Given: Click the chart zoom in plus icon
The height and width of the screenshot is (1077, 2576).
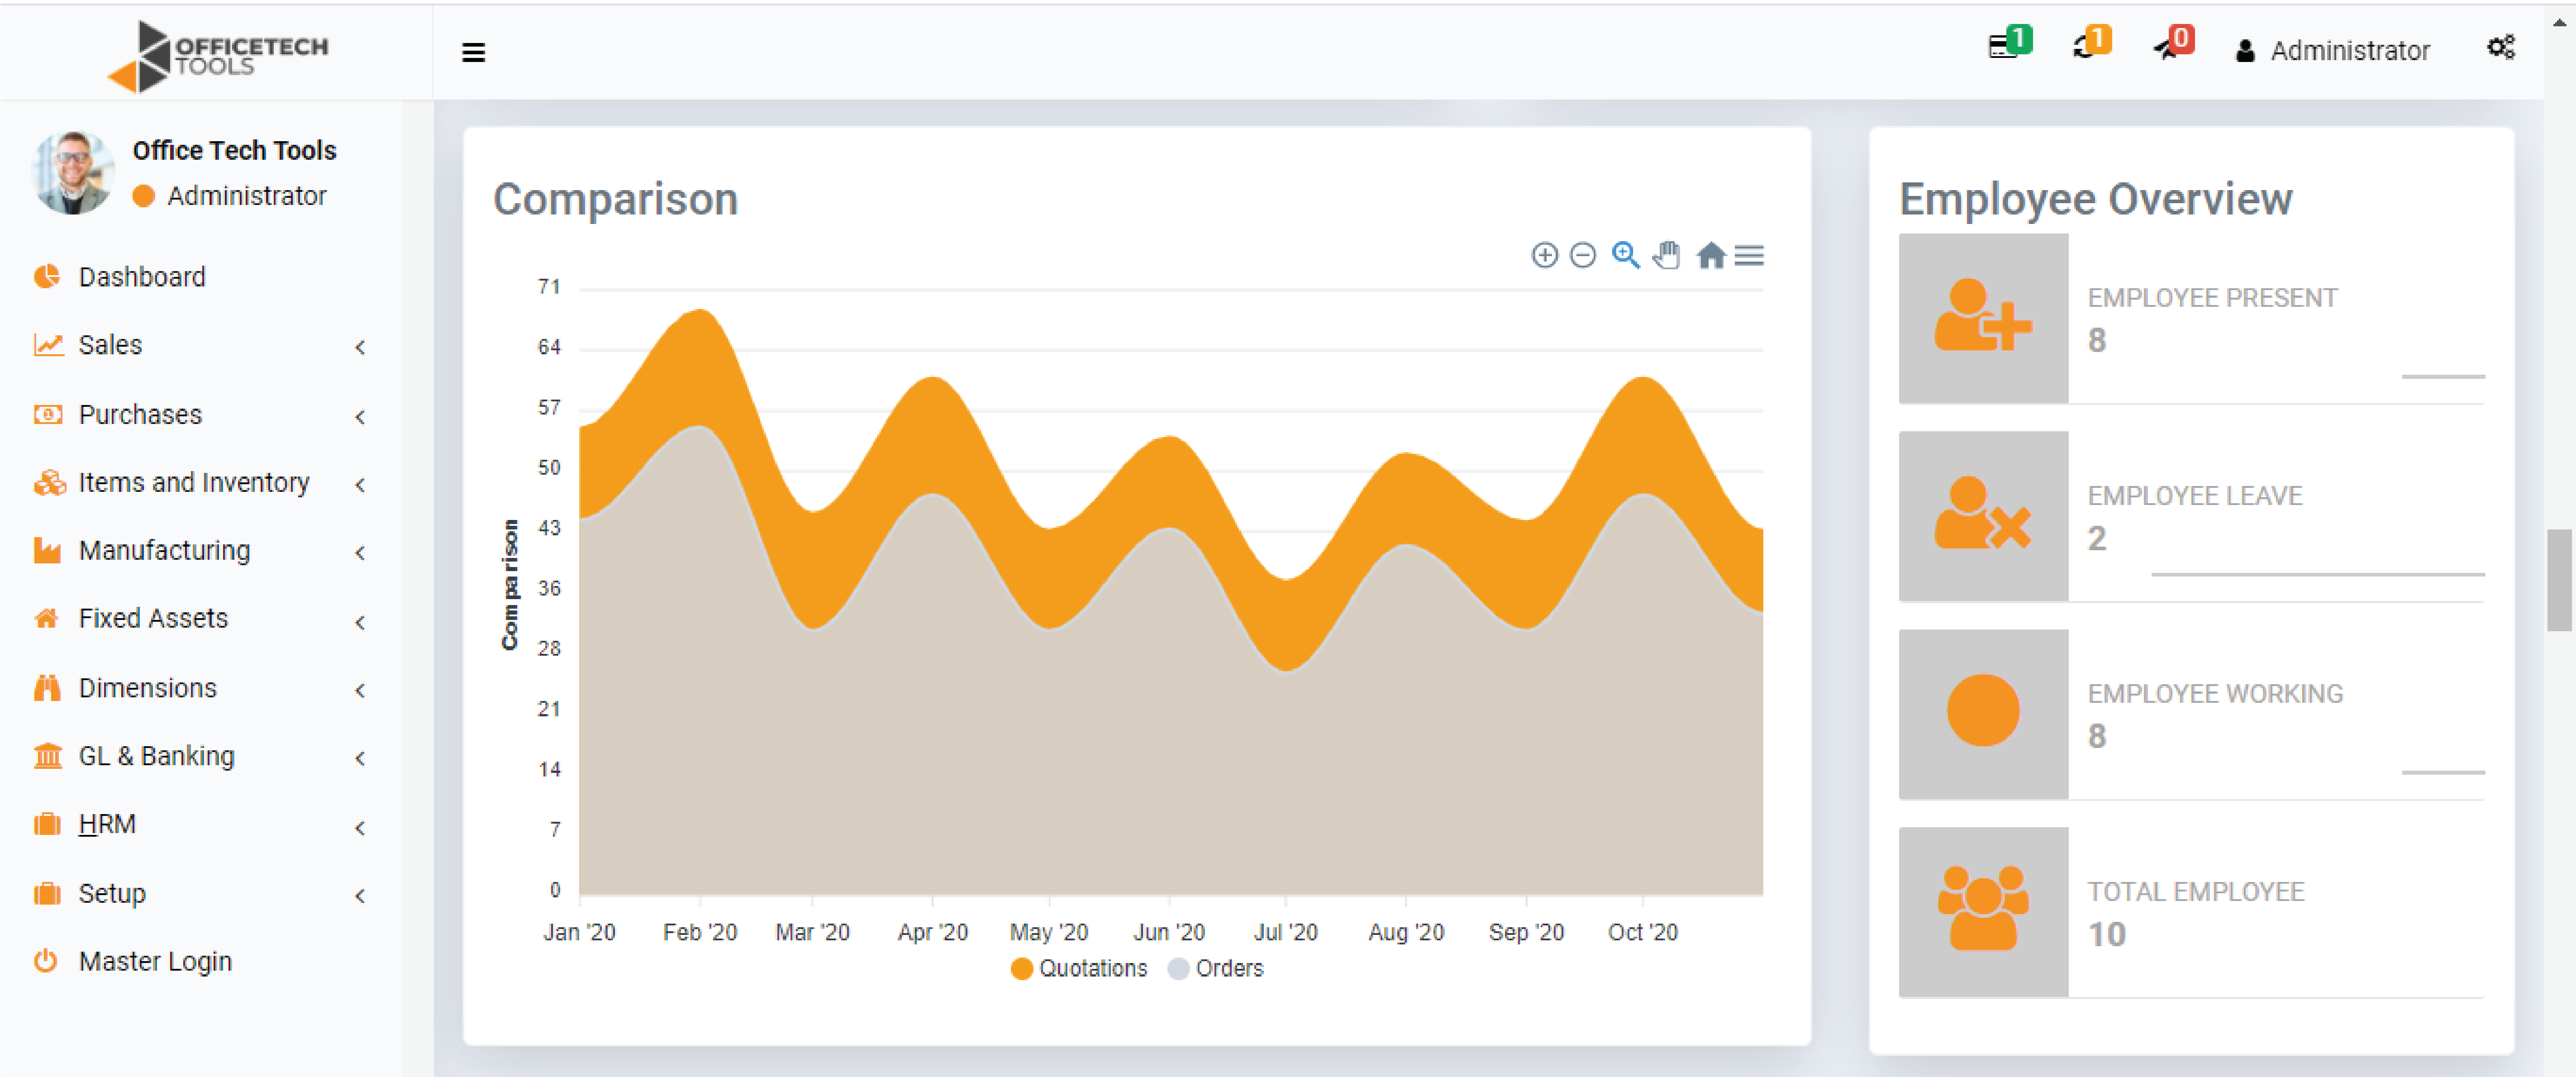Looking at the screenshot, I should (1544, 255).
